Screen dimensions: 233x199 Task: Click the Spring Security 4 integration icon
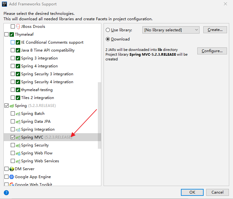(x=18, y=82)
